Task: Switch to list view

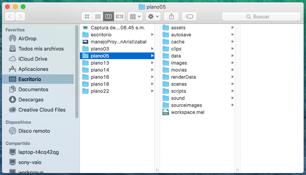Action: coord(98,16)
